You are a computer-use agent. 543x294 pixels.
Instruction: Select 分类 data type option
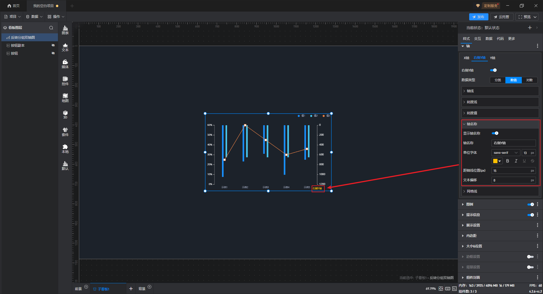(498, 80)
